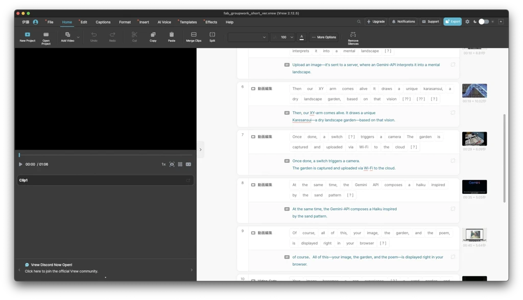Click the transcript panel vertical scrollbar

click(504, 158)
